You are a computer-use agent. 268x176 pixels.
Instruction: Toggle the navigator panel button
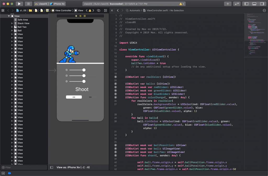(247, 4)
